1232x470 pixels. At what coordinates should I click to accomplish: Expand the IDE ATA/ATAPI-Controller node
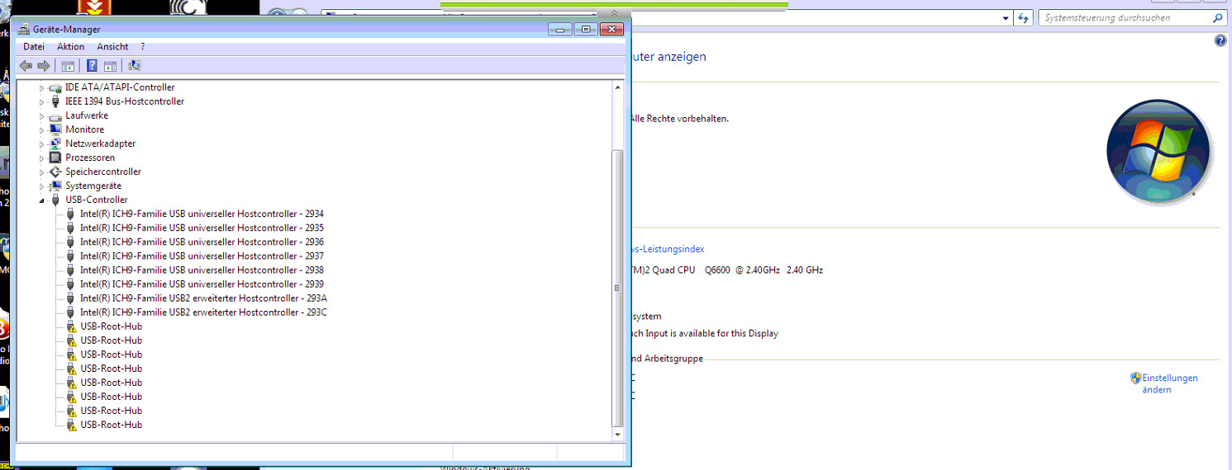pos(41,87)
